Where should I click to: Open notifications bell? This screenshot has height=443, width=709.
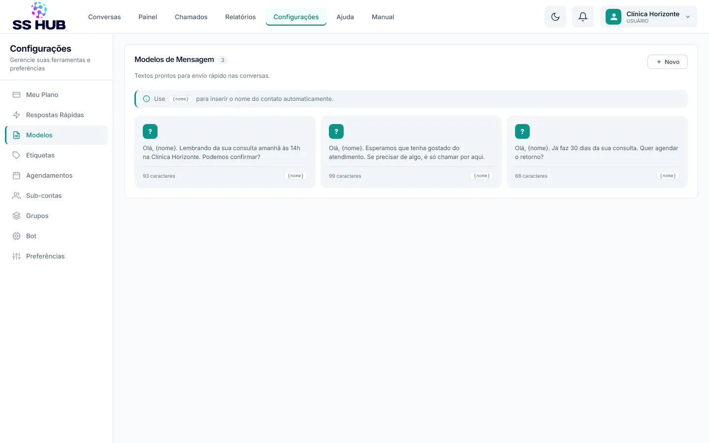[x=583, y=17]
